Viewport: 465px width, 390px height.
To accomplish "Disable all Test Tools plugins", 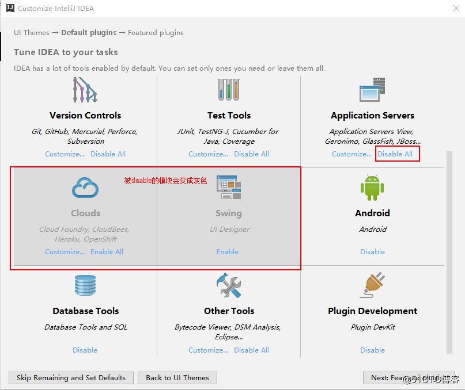I will click(252, 154).
